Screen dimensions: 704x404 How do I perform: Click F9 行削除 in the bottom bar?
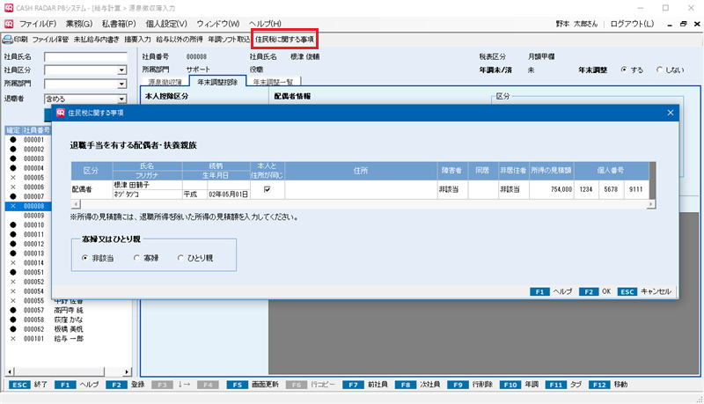coord(470,385)
